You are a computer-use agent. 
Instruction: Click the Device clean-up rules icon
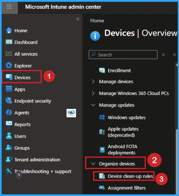coord(102,176)
